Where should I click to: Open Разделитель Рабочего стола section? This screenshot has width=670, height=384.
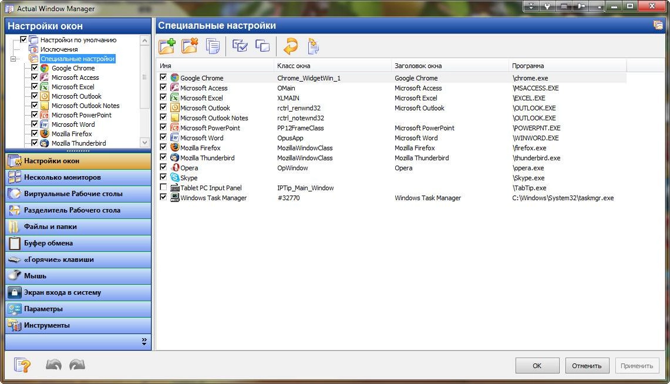click(x=78, y=210)
